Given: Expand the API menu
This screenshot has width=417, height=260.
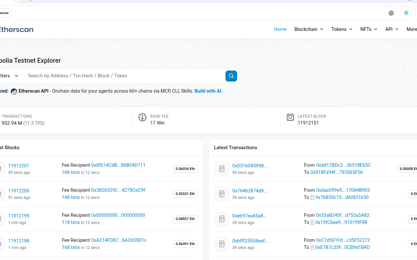Looking at the screenshot, I should (x=392, y=29).
